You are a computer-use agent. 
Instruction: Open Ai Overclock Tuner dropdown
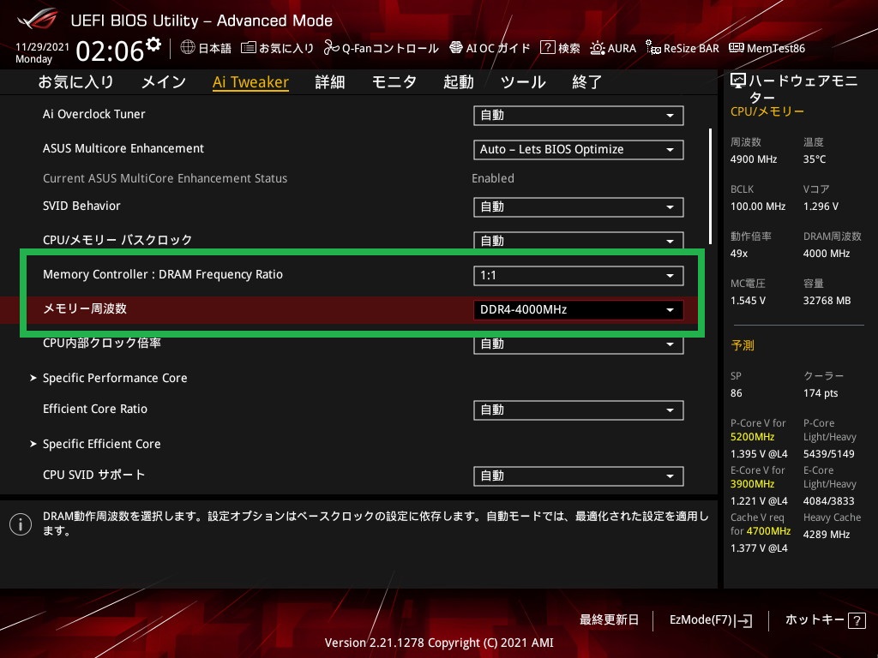pos(579,116)
